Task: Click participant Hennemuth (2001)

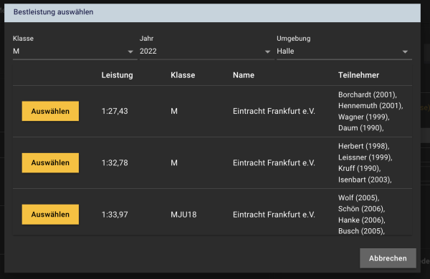Action: [x=371, y=106]
